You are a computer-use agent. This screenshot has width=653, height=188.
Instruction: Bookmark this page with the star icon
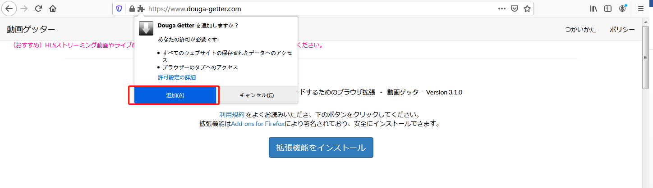[527, 9]
